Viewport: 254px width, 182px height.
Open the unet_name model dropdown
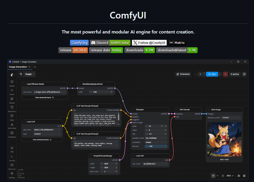pyautogui.click(x=50, y=92)
